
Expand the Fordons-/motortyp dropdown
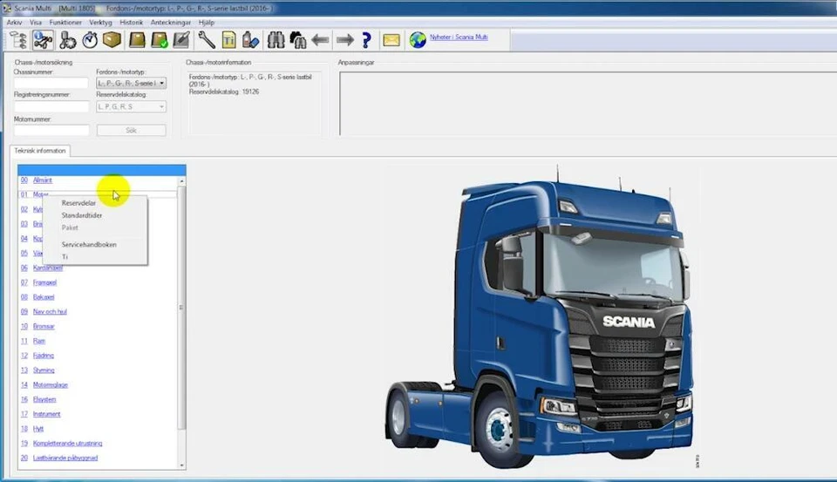162,84
